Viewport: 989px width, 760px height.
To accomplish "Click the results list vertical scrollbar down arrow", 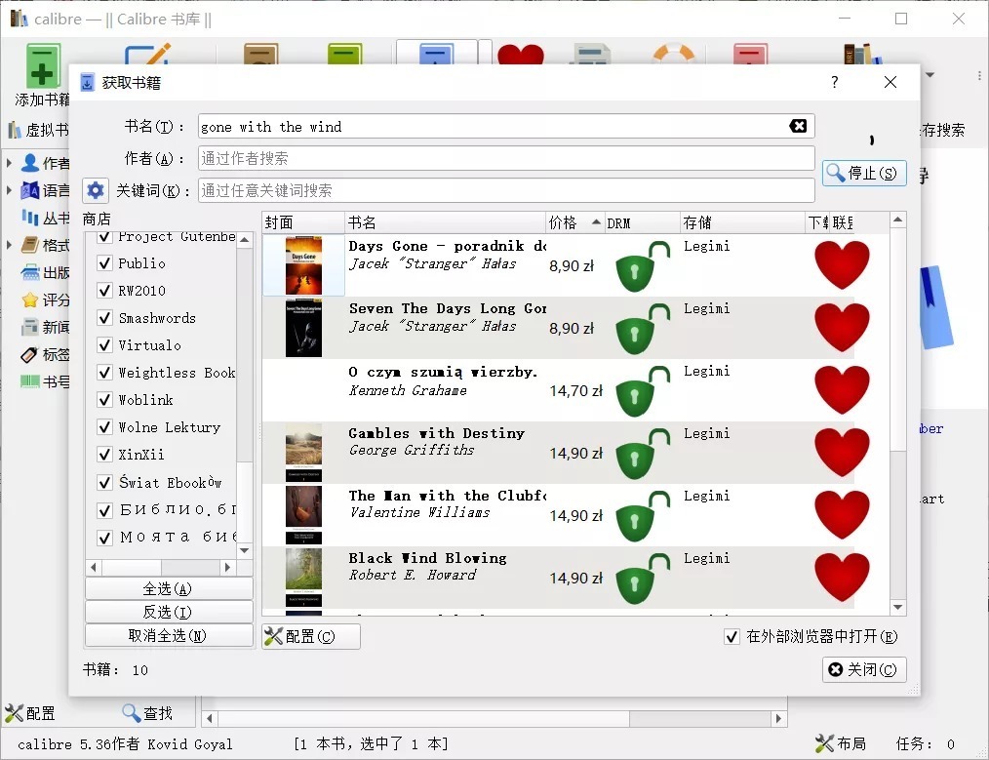I will [898, 608].
